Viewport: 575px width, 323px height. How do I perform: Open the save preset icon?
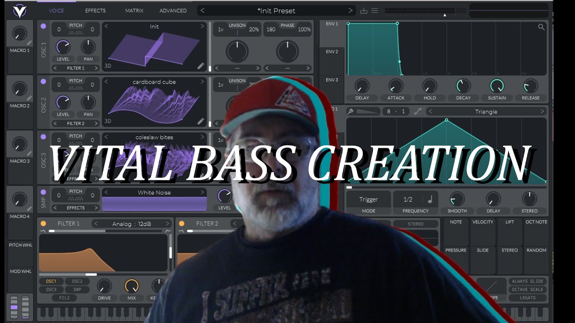pyautogui.click(x=364, y=11)
